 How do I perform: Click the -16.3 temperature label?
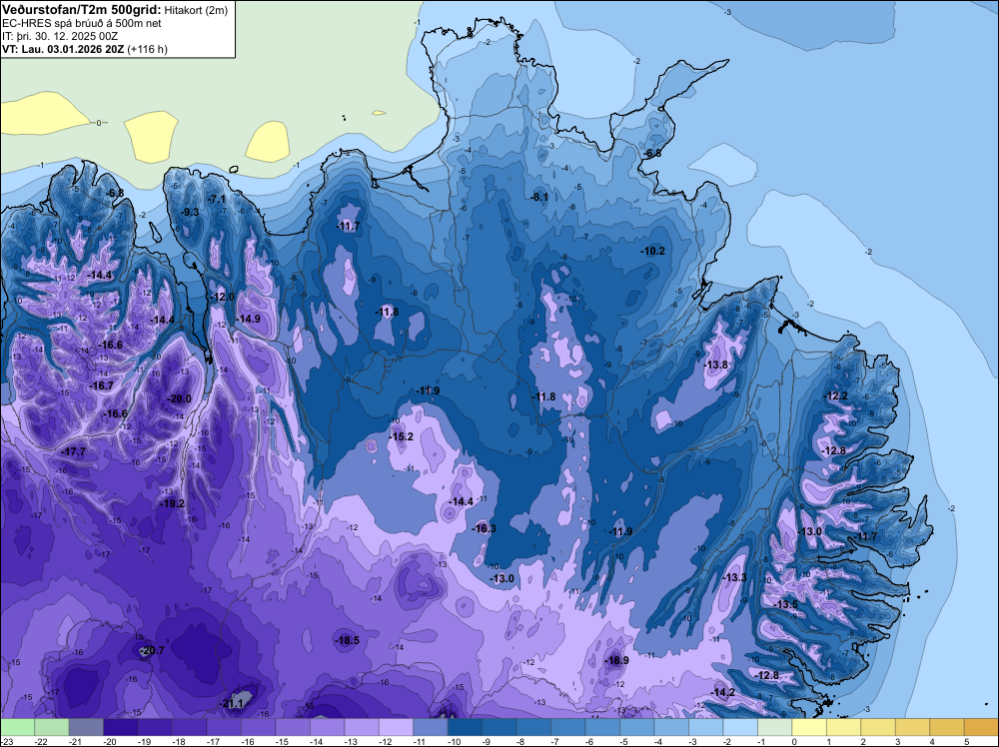point(484,528)
